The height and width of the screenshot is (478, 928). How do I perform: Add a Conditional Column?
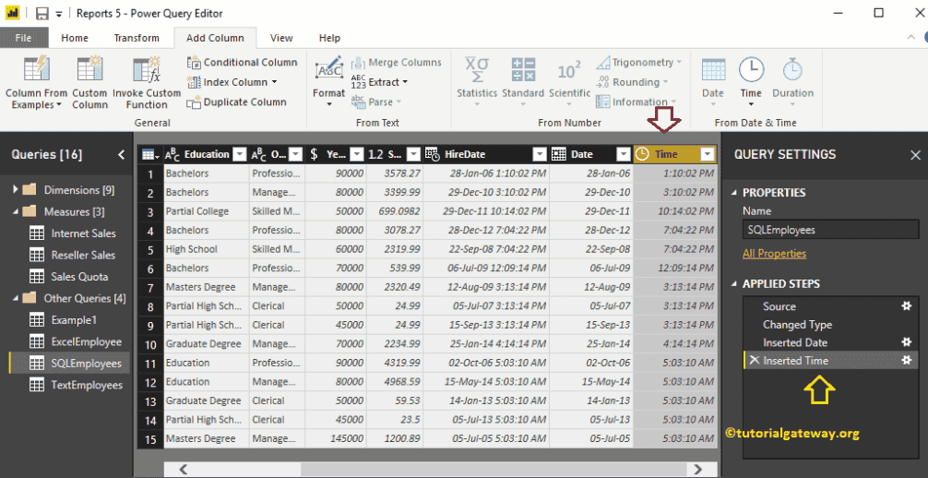[x=242, y=62]
